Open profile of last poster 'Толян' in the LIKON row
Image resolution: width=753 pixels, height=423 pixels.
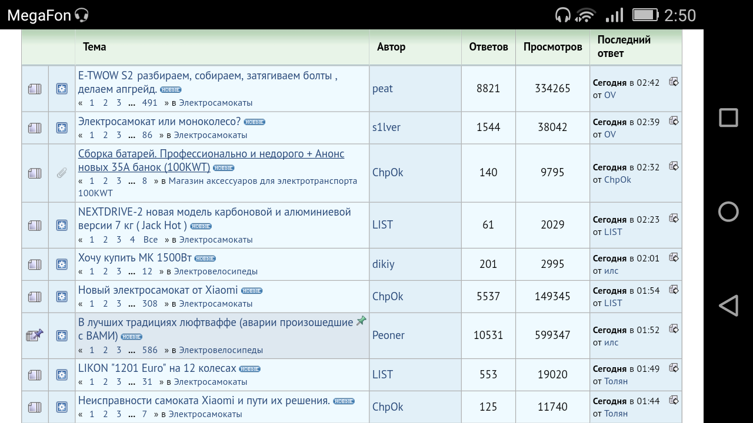[x=615, y=381]
